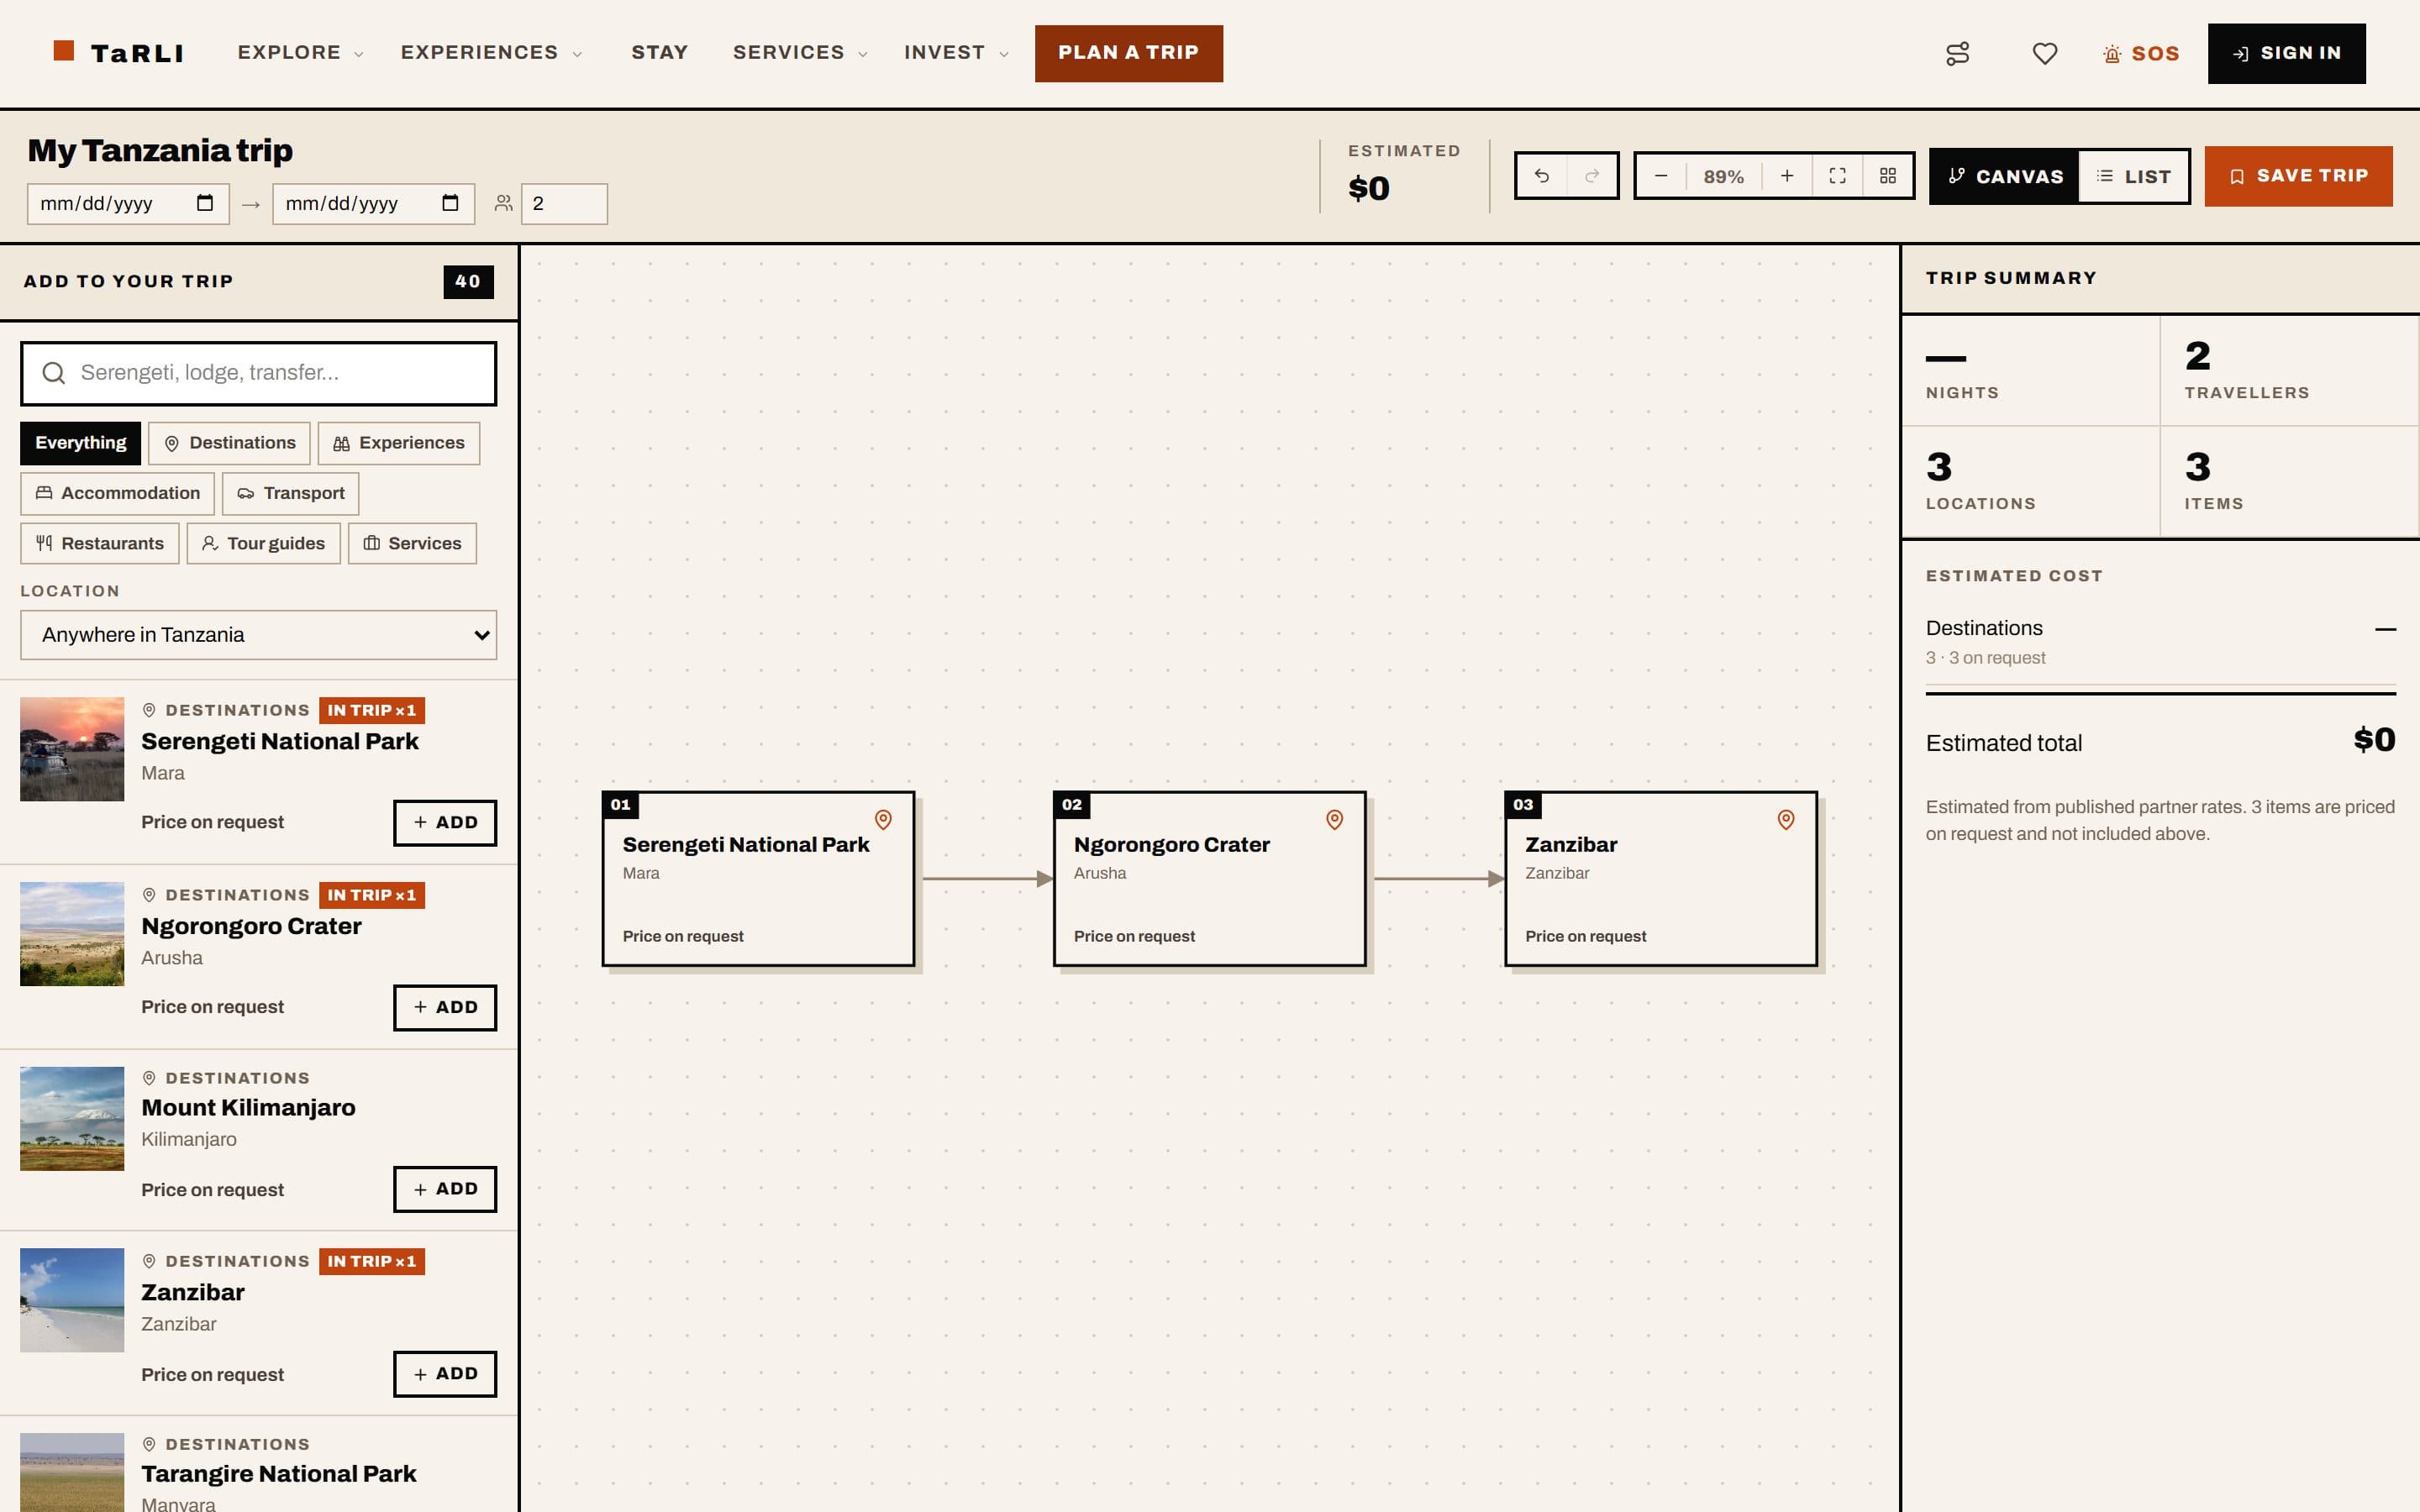Viewport: 2420px width, 1512px height.
Task: Filter by Accommodation chip
Action: click(x=117, y=493)
